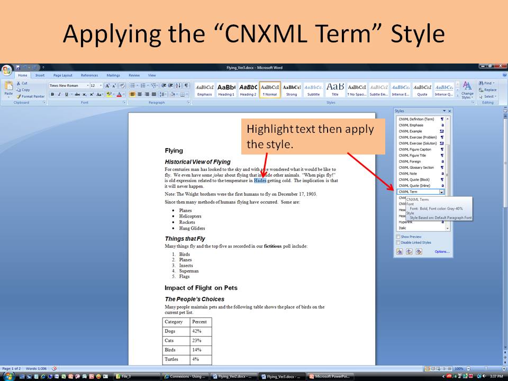
Task: Expand the CNXML Term style dropdown arrow
Action: pos(441,192)
